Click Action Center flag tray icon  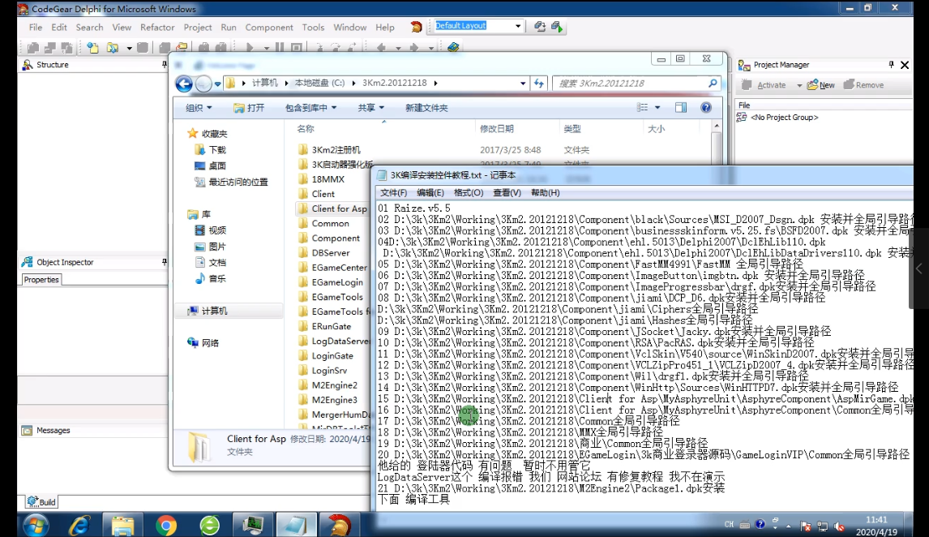pos(806,526)
